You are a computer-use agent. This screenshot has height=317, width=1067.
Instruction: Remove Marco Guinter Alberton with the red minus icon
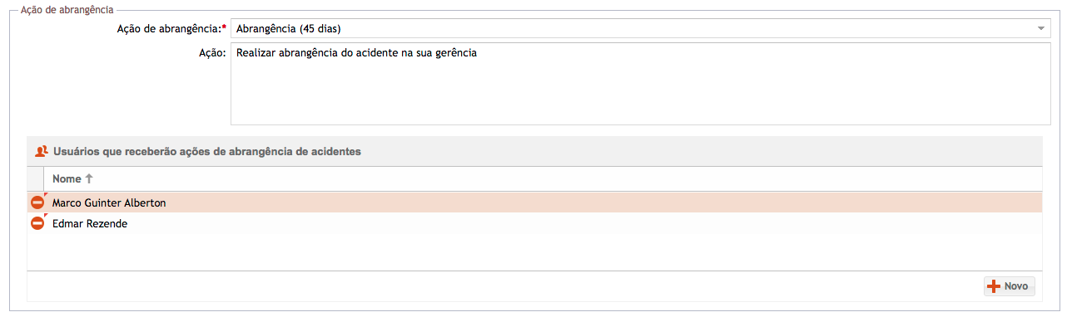[x=37, y=202]
